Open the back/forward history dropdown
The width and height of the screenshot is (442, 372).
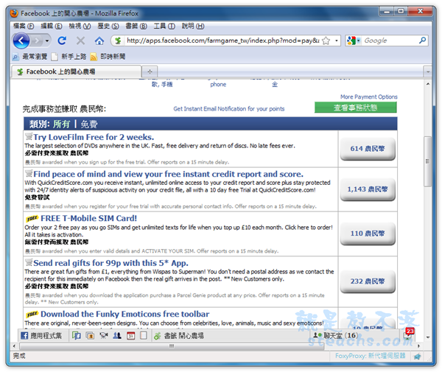[x=47, y=41]
